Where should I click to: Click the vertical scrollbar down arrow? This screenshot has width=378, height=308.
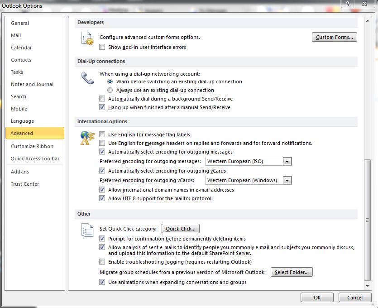366,286
